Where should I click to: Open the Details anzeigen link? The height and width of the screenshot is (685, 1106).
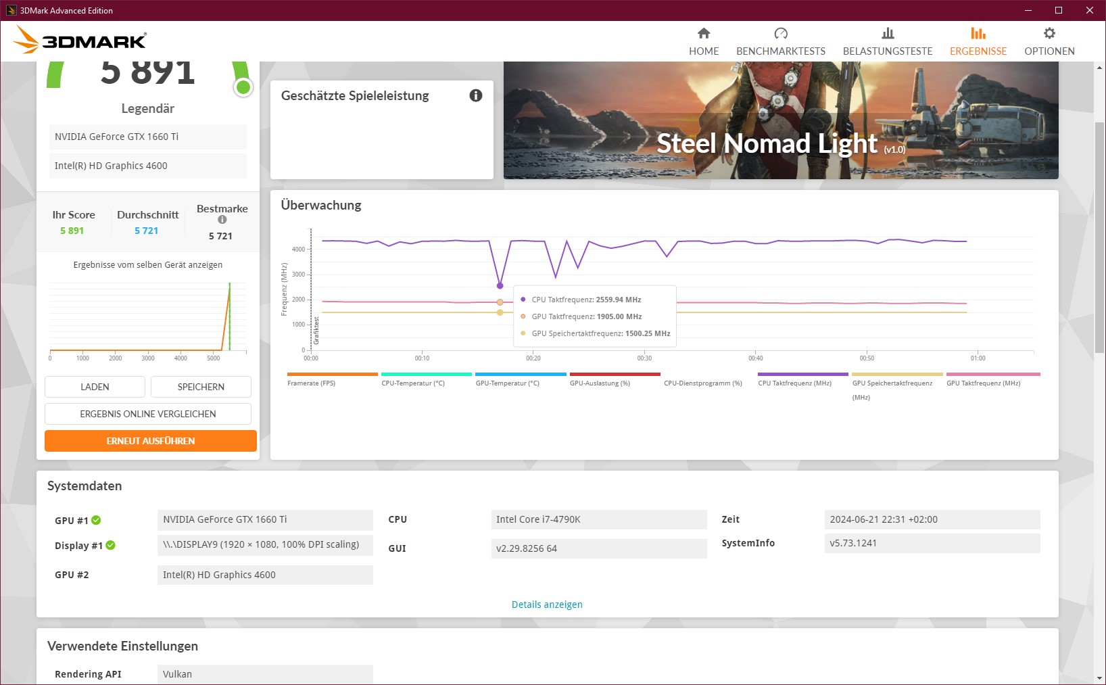click(547, 605)
